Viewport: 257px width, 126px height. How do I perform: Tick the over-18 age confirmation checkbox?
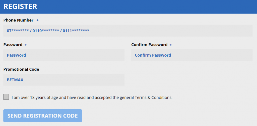(6, 97)
